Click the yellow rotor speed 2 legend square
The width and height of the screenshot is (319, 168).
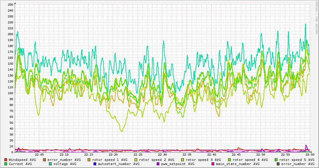(x=136, y=160)
